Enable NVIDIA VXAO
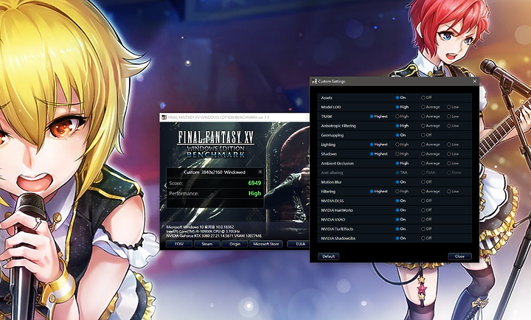Screen dimensions: 531x320 [x=400, y=220]
